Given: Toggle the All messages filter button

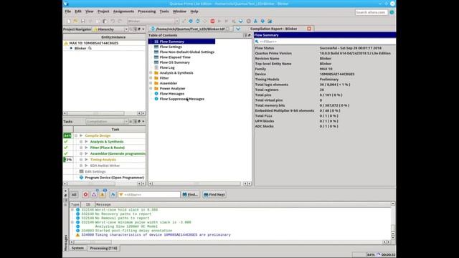Looking at the screenshot, I should click(x=74, y=194).
